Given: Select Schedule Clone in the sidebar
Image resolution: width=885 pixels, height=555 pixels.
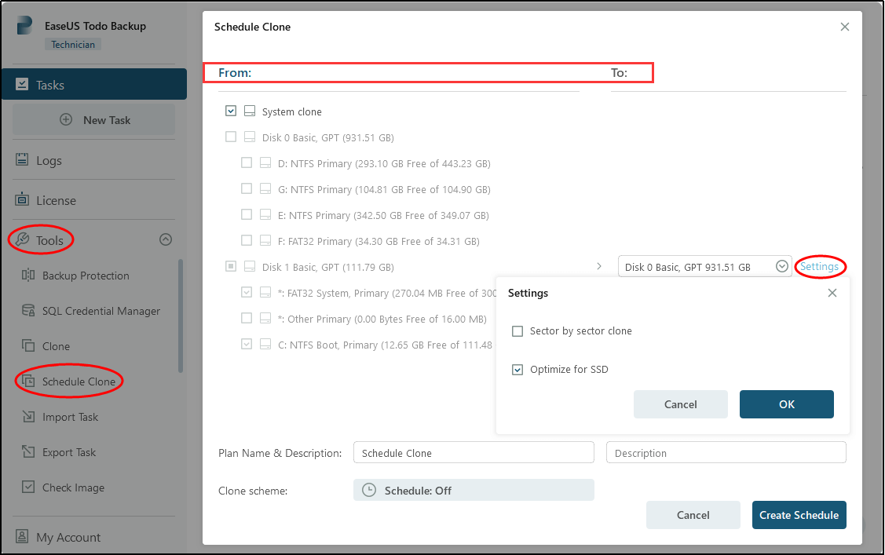Looking at the screenshot, I should [x=79, y=382].
